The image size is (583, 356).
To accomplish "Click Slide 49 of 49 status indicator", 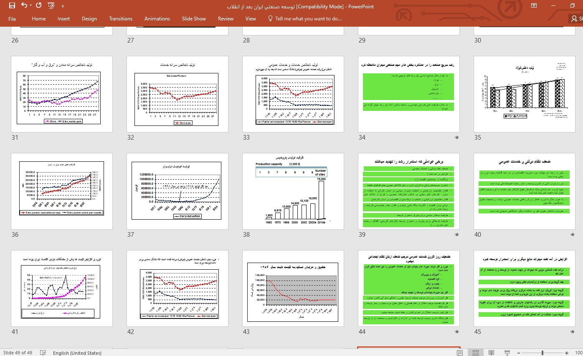I will [x=18, y=353].
